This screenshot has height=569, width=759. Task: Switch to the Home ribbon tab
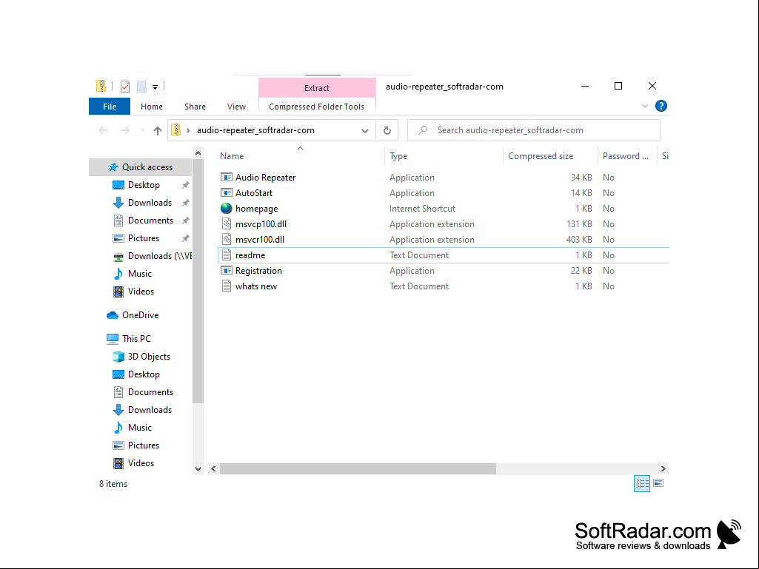152,107
